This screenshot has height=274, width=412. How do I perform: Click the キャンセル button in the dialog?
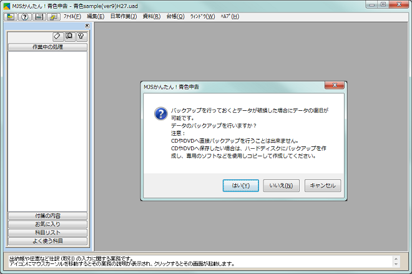[323, 186]
